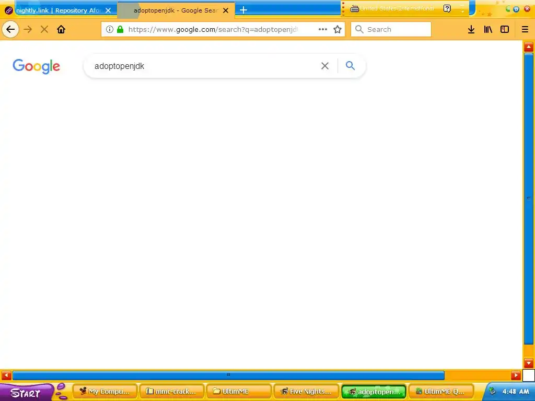The image size is (535, 401).
Task: Open the language bar help icon
Action: click(x=447, y=8)
